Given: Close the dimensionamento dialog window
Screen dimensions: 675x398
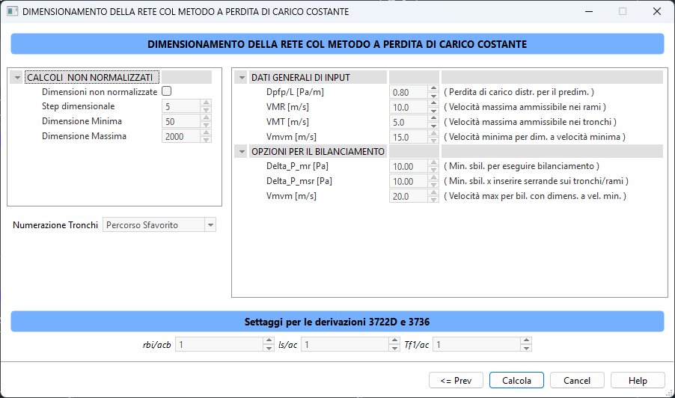Looking at the screenshot, I should (x=656, y=12).
